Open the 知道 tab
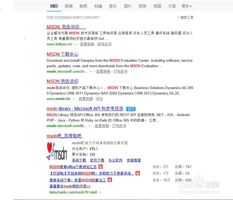This screenshot has width=233, height=200. point(98,6)
